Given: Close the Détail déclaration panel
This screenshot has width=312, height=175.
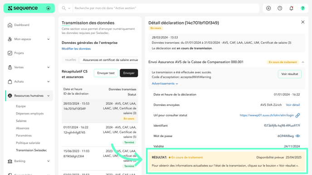Looking at the screenshot, I should point(302,22).
